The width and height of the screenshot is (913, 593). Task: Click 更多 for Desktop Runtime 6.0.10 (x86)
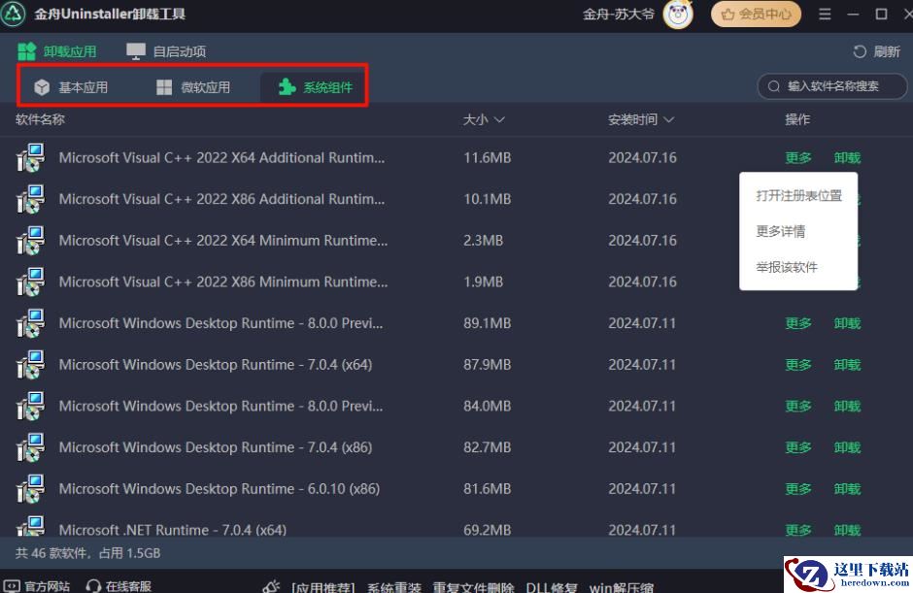pyautogui.click(x=798, y=488)
